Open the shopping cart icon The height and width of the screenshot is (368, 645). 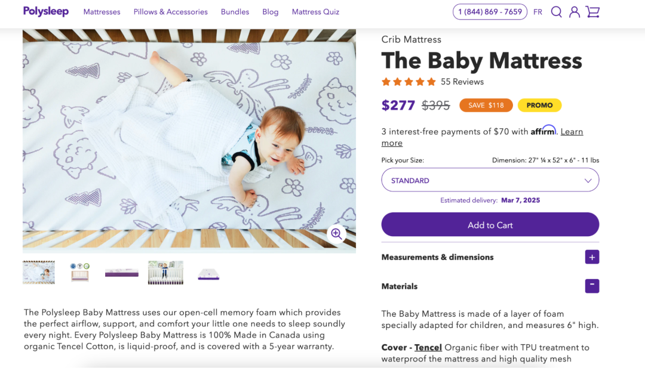(x=592, y=12)
